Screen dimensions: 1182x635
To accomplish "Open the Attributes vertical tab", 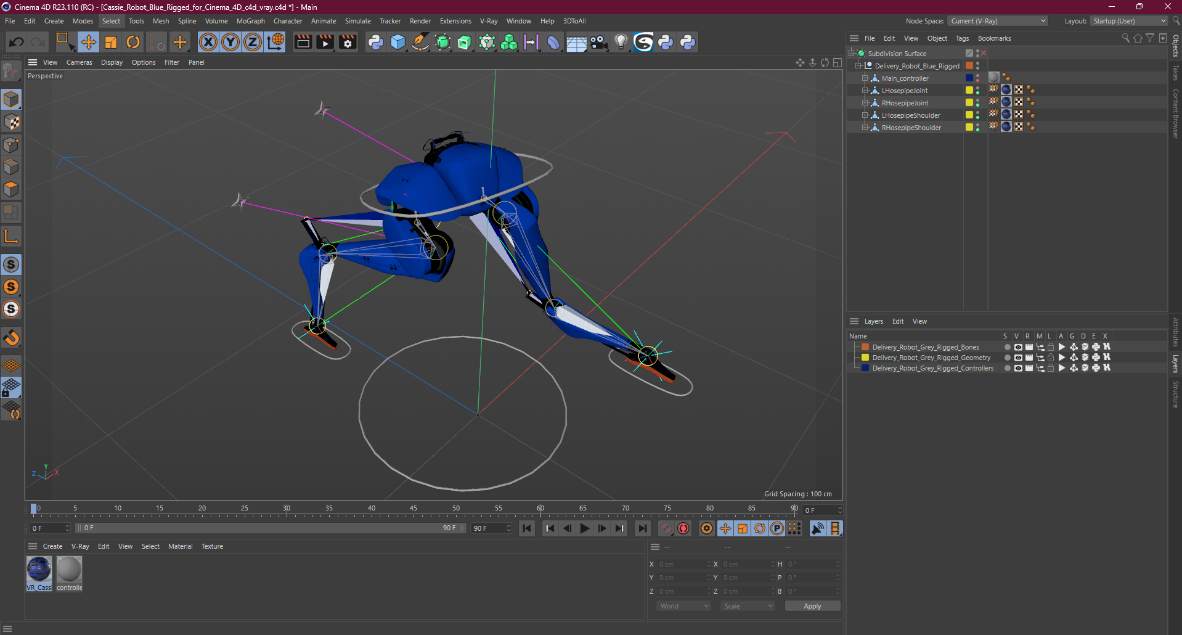I will 1175,332.
